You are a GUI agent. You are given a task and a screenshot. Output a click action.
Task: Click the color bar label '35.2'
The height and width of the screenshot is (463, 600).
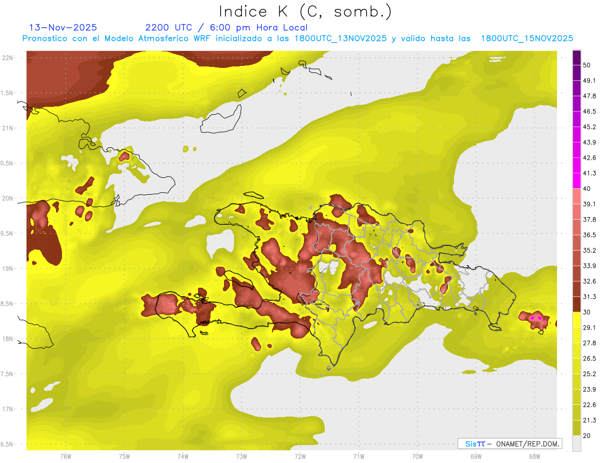[x=590, y=250]
